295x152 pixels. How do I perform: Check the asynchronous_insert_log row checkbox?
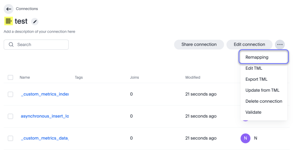[10, 116]
